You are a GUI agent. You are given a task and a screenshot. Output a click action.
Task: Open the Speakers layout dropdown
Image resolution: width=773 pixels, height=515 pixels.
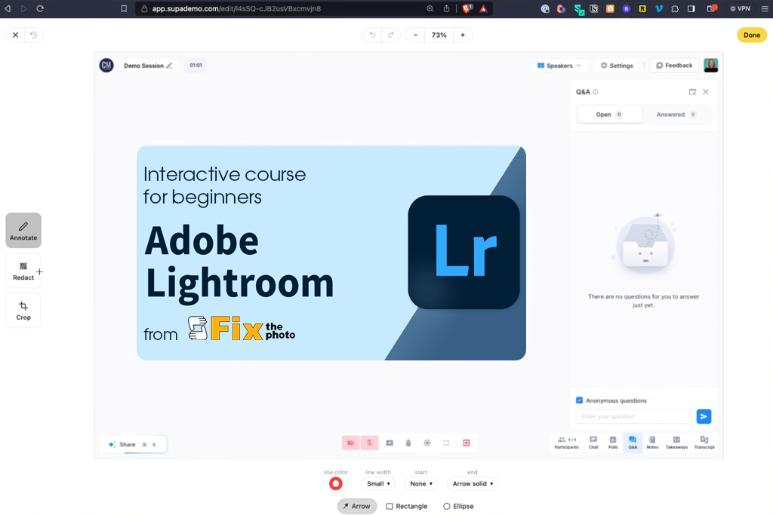tap(559, 66)
